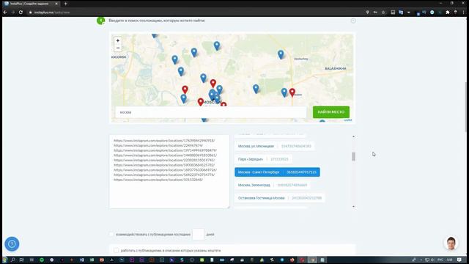Click into the Instagram location URLs textarea
Image resolution: width=469 pixels, height=264 pixels.
[169, 171]
